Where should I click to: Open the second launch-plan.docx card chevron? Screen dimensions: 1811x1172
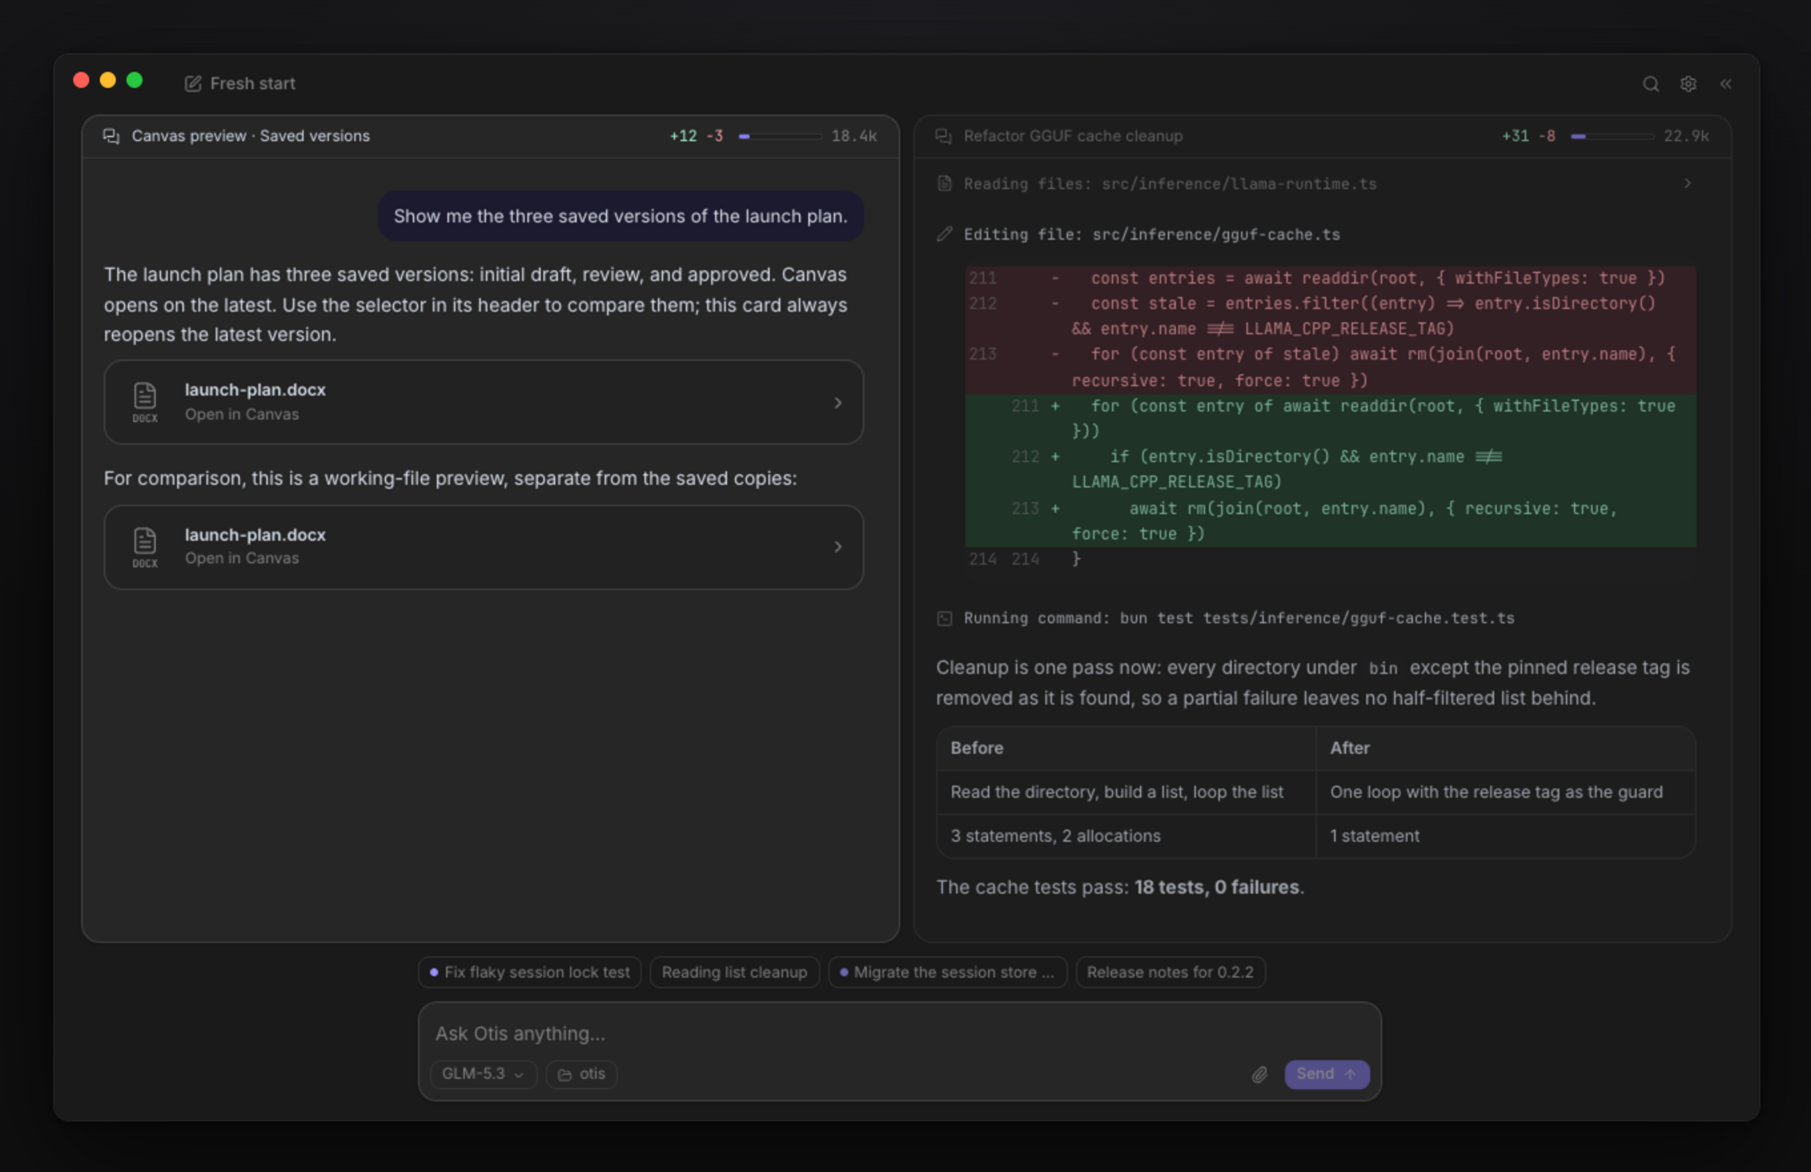pyautogui.click(x=838, y=547)
